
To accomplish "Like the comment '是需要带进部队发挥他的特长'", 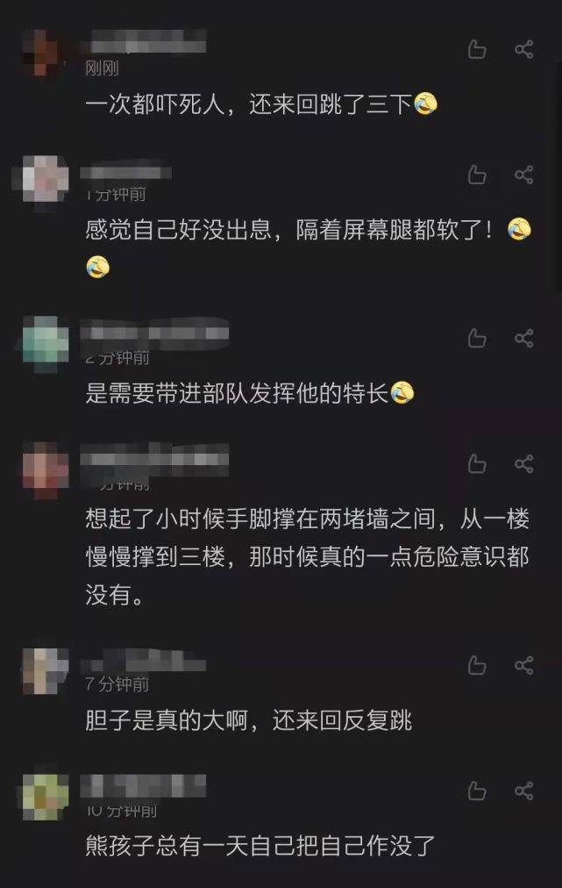I will point(477,338).
